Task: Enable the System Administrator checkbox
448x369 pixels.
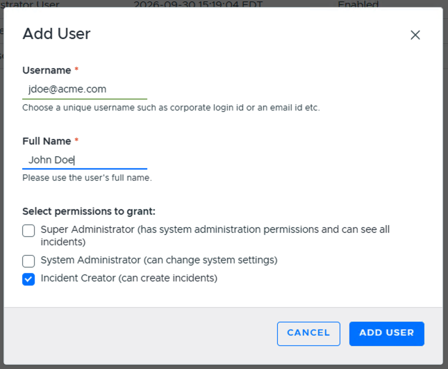Action: [x=28, y=261]
